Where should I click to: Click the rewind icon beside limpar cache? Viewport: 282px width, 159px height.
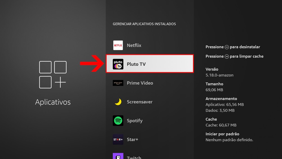(x=227, y=56)
